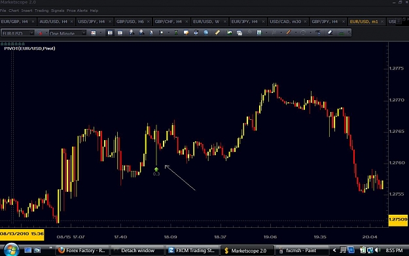Select the yellow ruler measure tool
Image resolution: width=409 pixels, height=256 pixels.
tap(217, 33)
